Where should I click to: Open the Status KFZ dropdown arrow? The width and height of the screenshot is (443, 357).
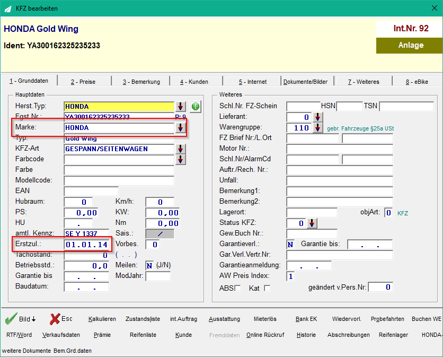pos(312,223)
